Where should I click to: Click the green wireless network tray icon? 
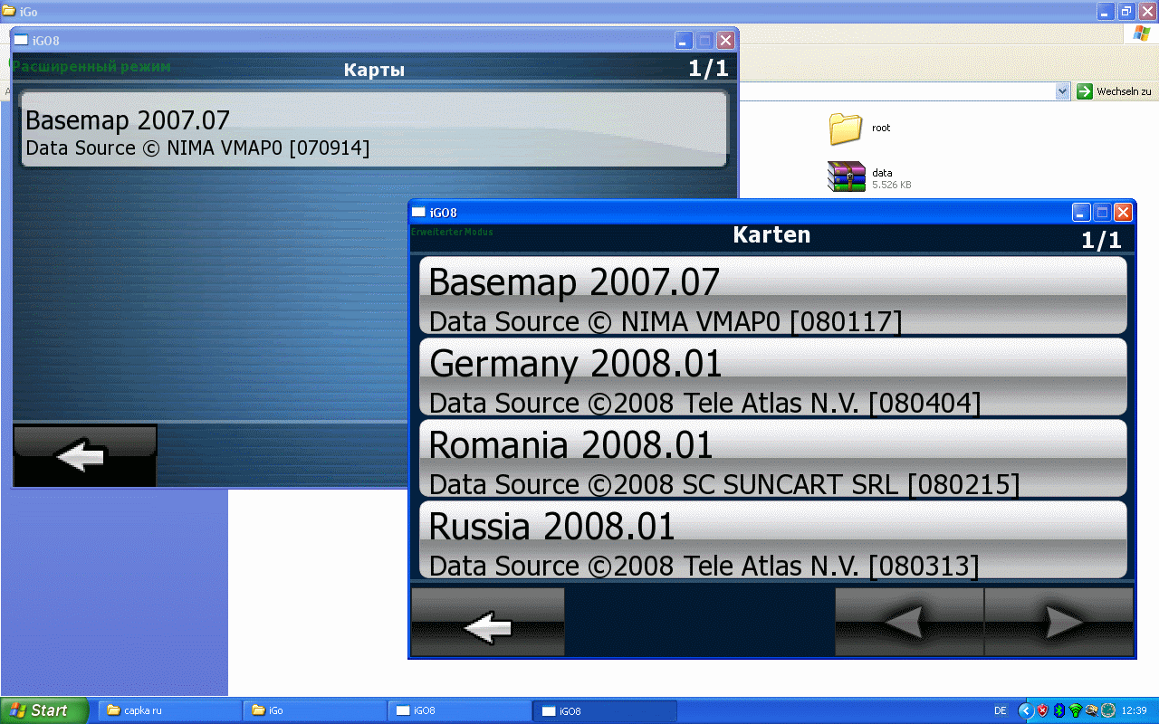click(x=1075, y=710)
